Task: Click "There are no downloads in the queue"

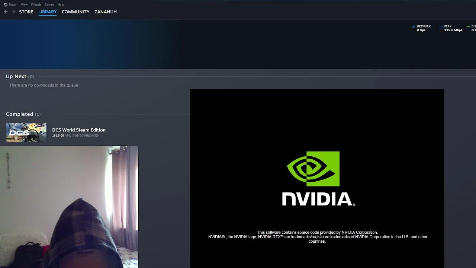Action: 44,85
